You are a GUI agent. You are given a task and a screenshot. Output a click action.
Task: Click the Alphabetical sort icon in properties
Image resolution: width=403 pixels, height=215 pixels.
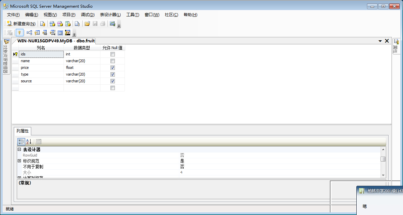(29, 141)
